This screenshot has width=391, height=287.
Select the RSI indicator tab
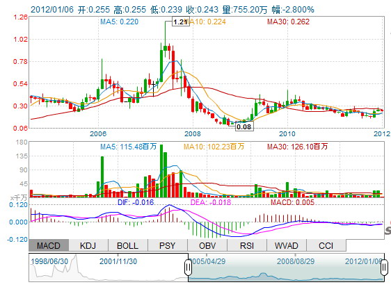[247, 245]
